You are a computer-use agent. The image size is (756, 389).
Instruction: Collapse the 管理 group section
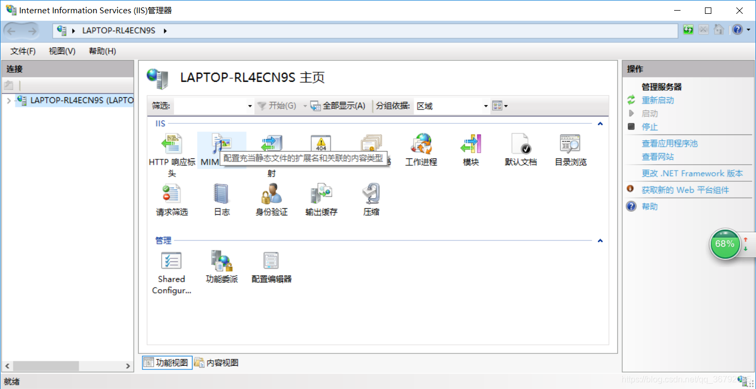click(600, 241)
